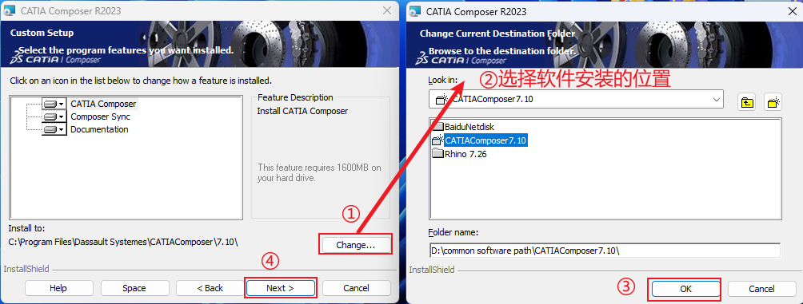Click into the Folder name field
This screenshot has width=803, height=304.
point(605,251)
